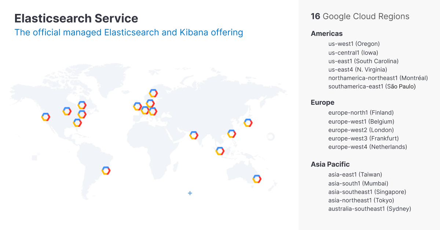Click the Montréal hexagon marker on the map

82,105
